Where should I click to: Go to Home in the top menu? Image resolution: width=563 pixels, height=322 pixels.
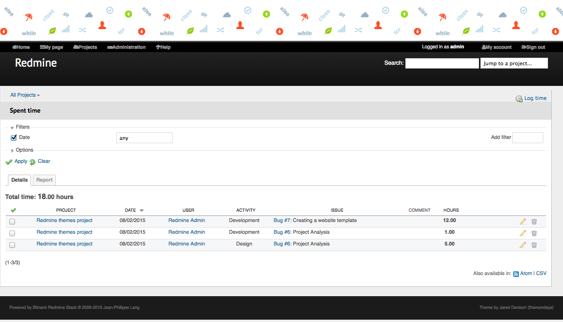pyautogui.click(x=21, y=47)
